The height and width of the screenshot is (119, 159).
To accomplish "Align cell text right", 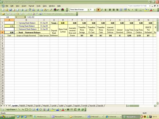I will click(x=117, y=10).
